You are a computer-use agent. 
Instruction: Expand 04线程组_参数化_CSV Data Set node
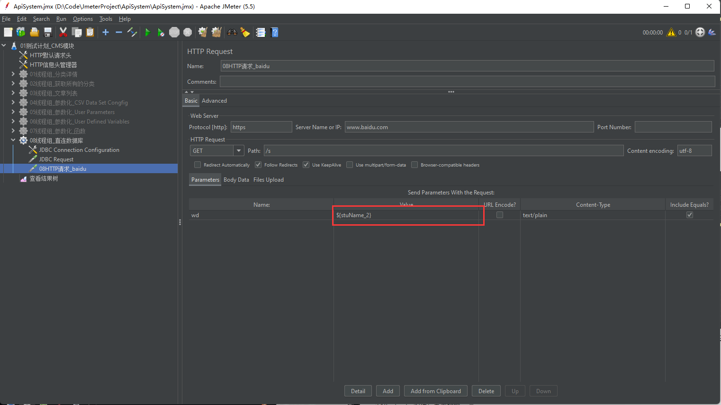[x=13, y=102]
